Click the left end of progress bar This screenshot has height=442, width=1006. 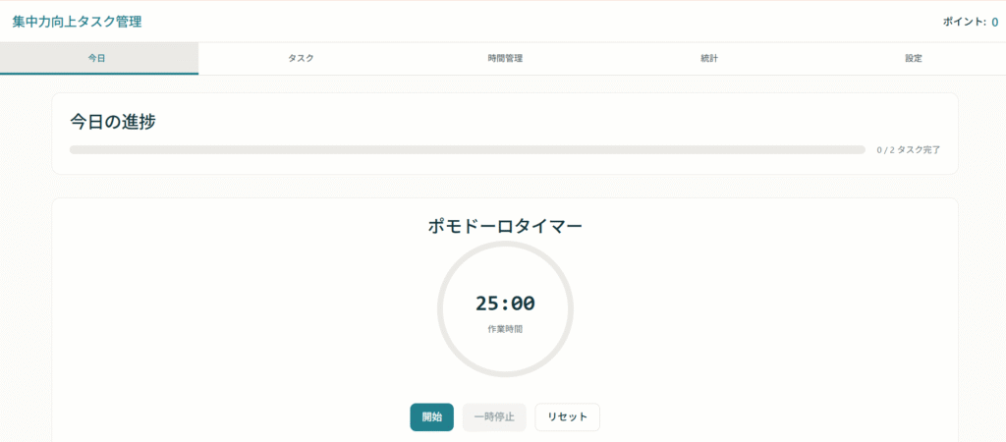(75, 150)
